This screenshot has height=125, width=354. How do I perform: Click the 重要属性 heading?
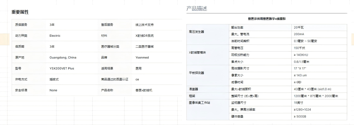click(20, 12)
